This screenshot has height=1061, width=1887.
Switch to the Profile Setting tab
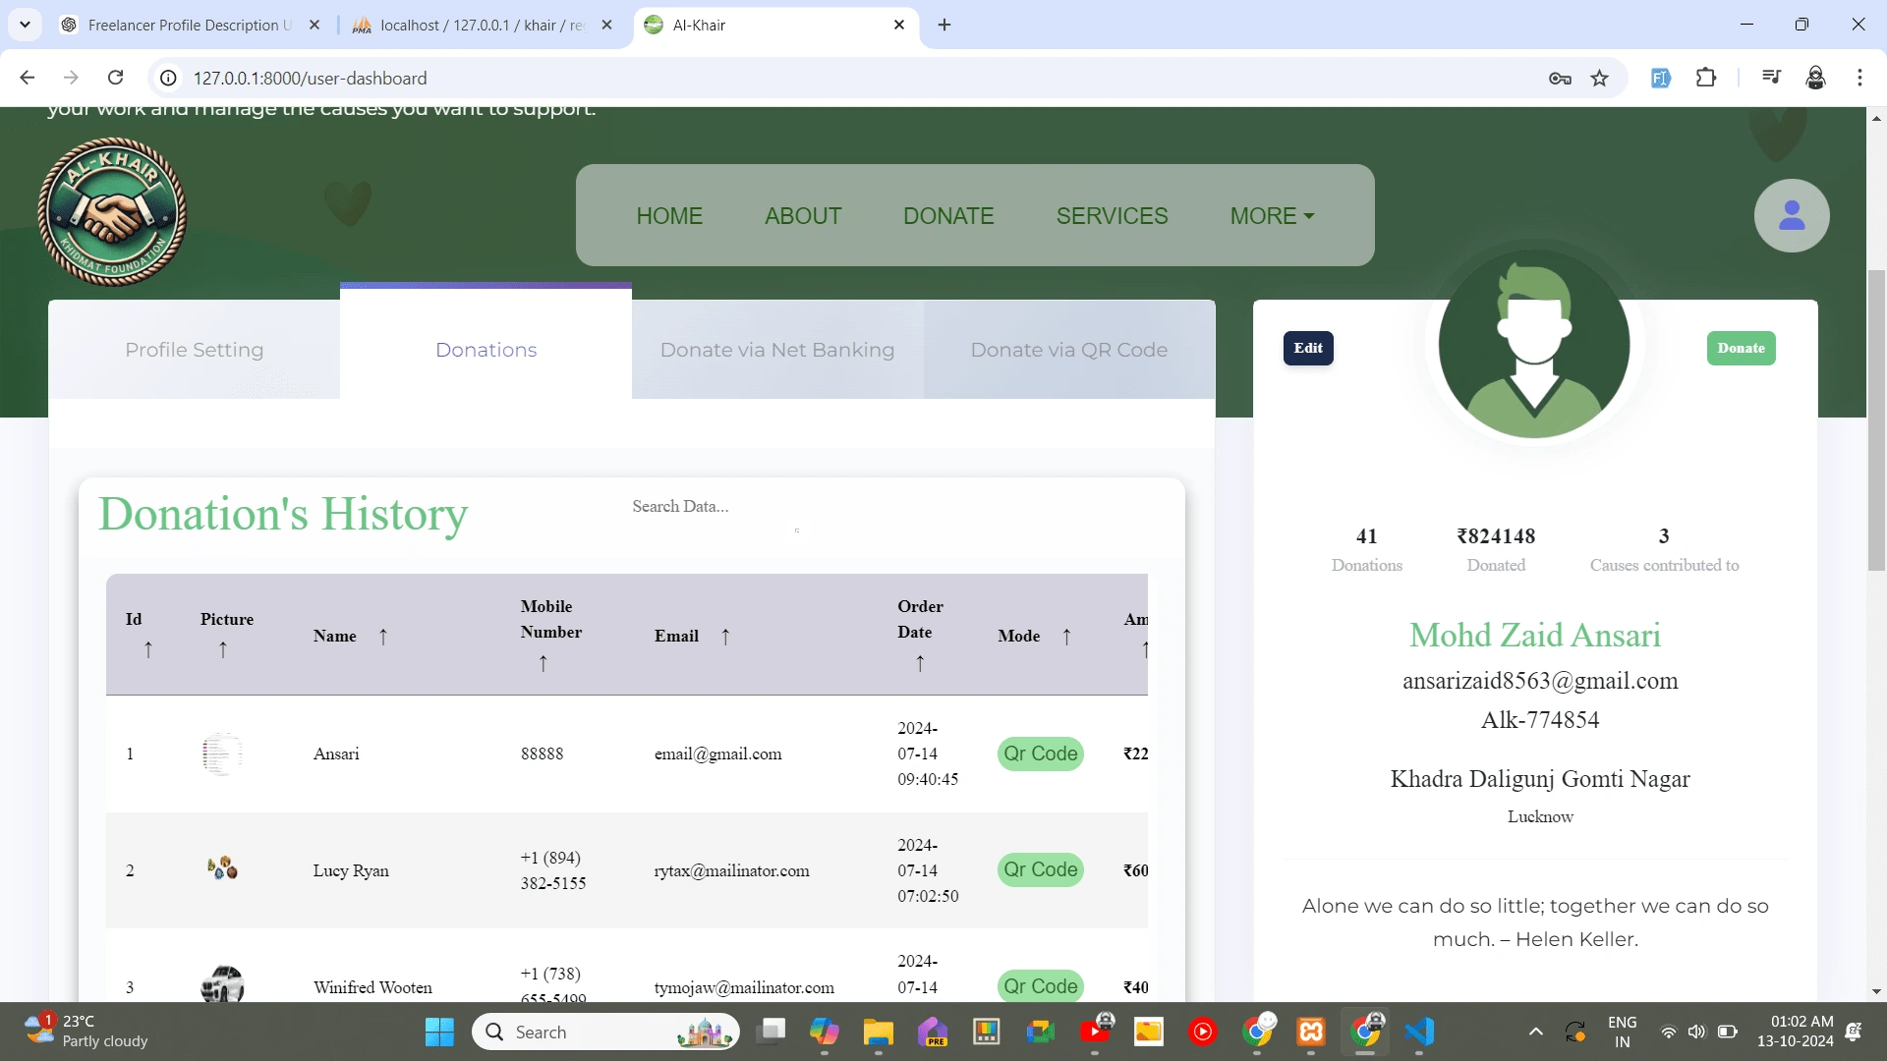(193, 349)
